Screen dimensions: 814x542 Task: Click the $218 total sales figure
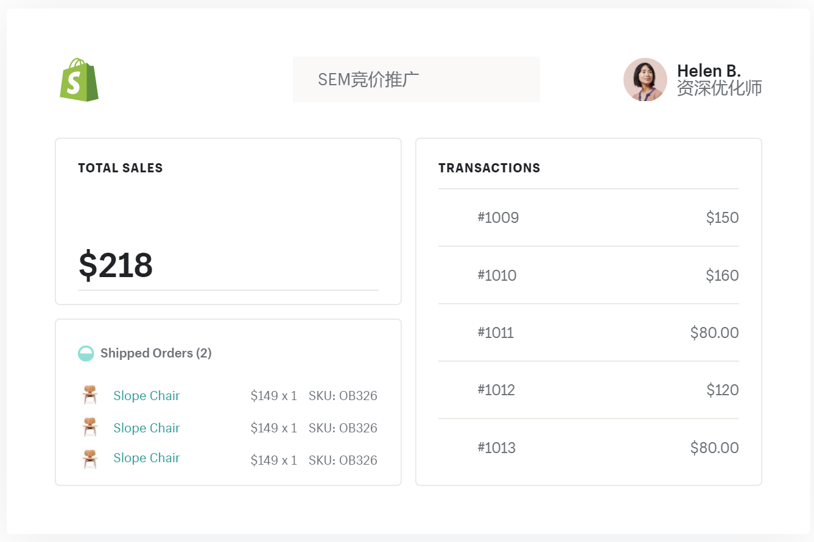coord(116,266)
